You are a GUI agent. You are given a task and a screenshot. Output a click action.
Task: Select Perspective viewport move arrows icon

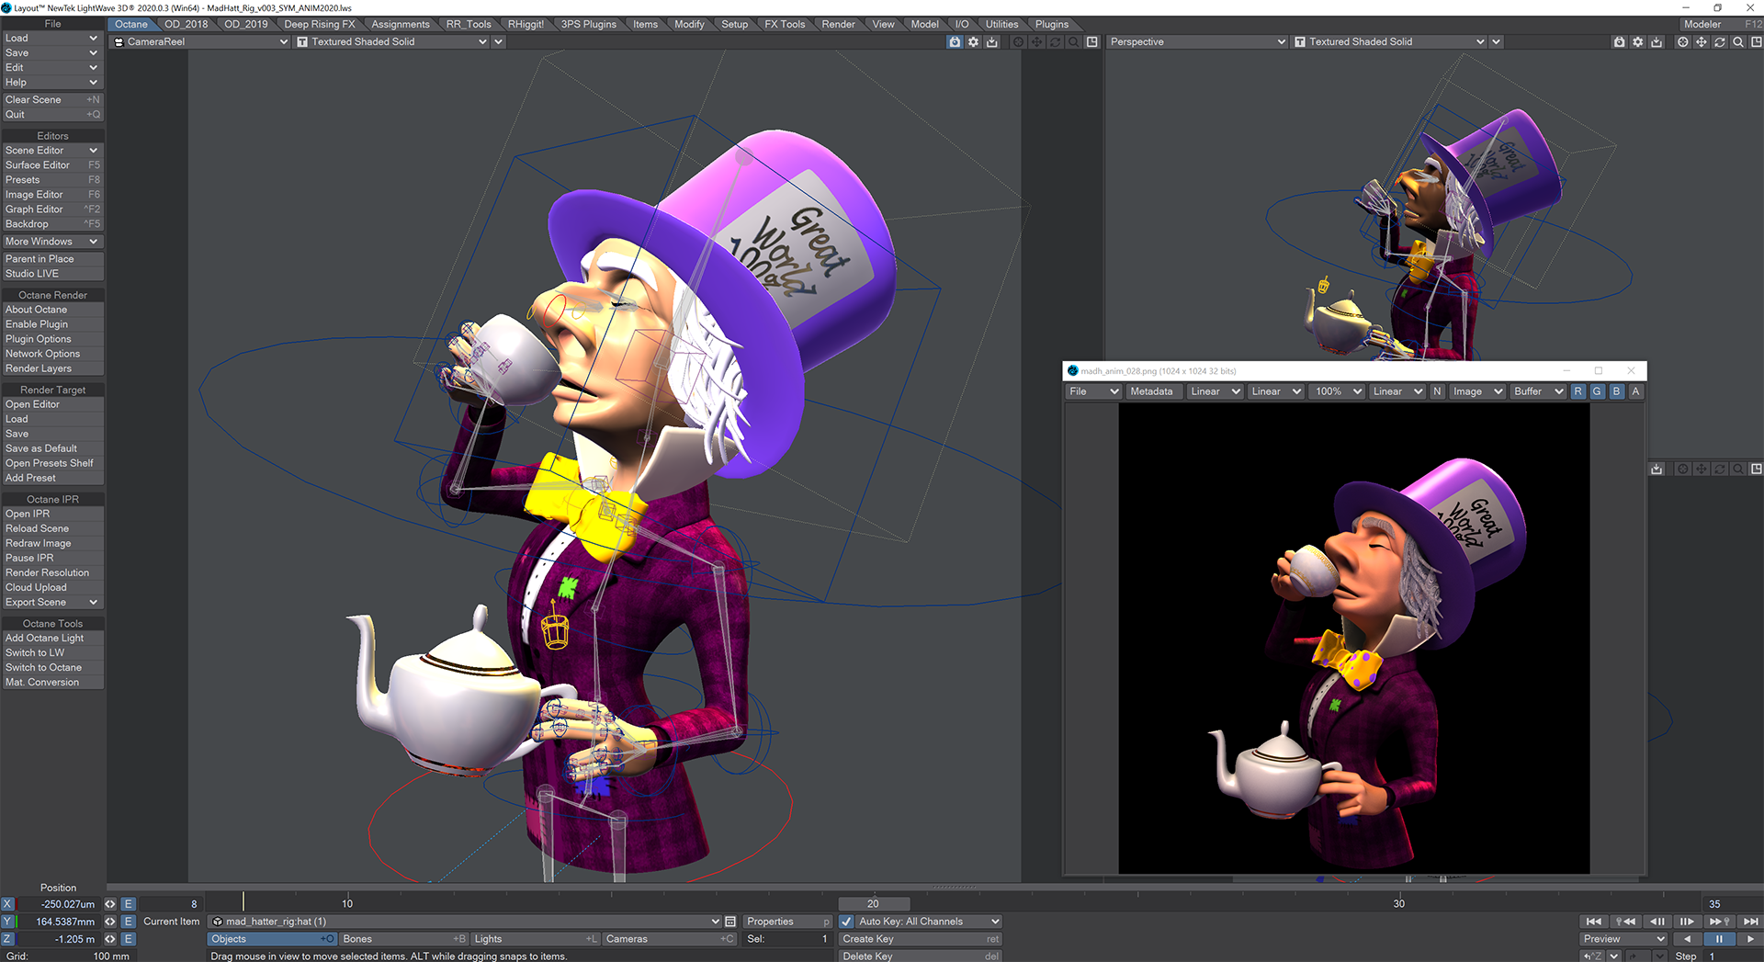tap(1702, 41)
